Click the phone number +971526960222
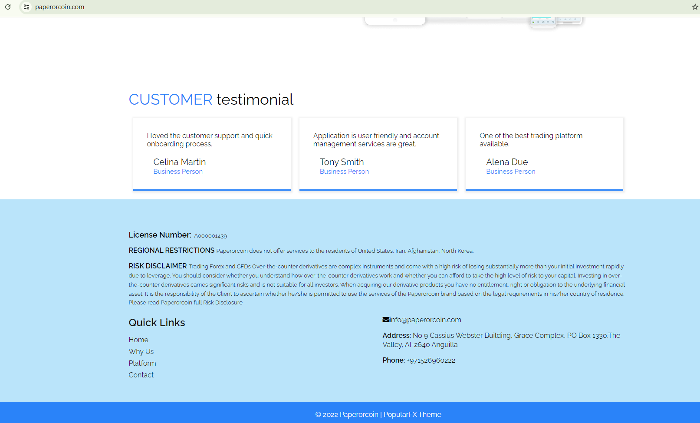Screen dimensions: 700x423 tap(431, 360)
